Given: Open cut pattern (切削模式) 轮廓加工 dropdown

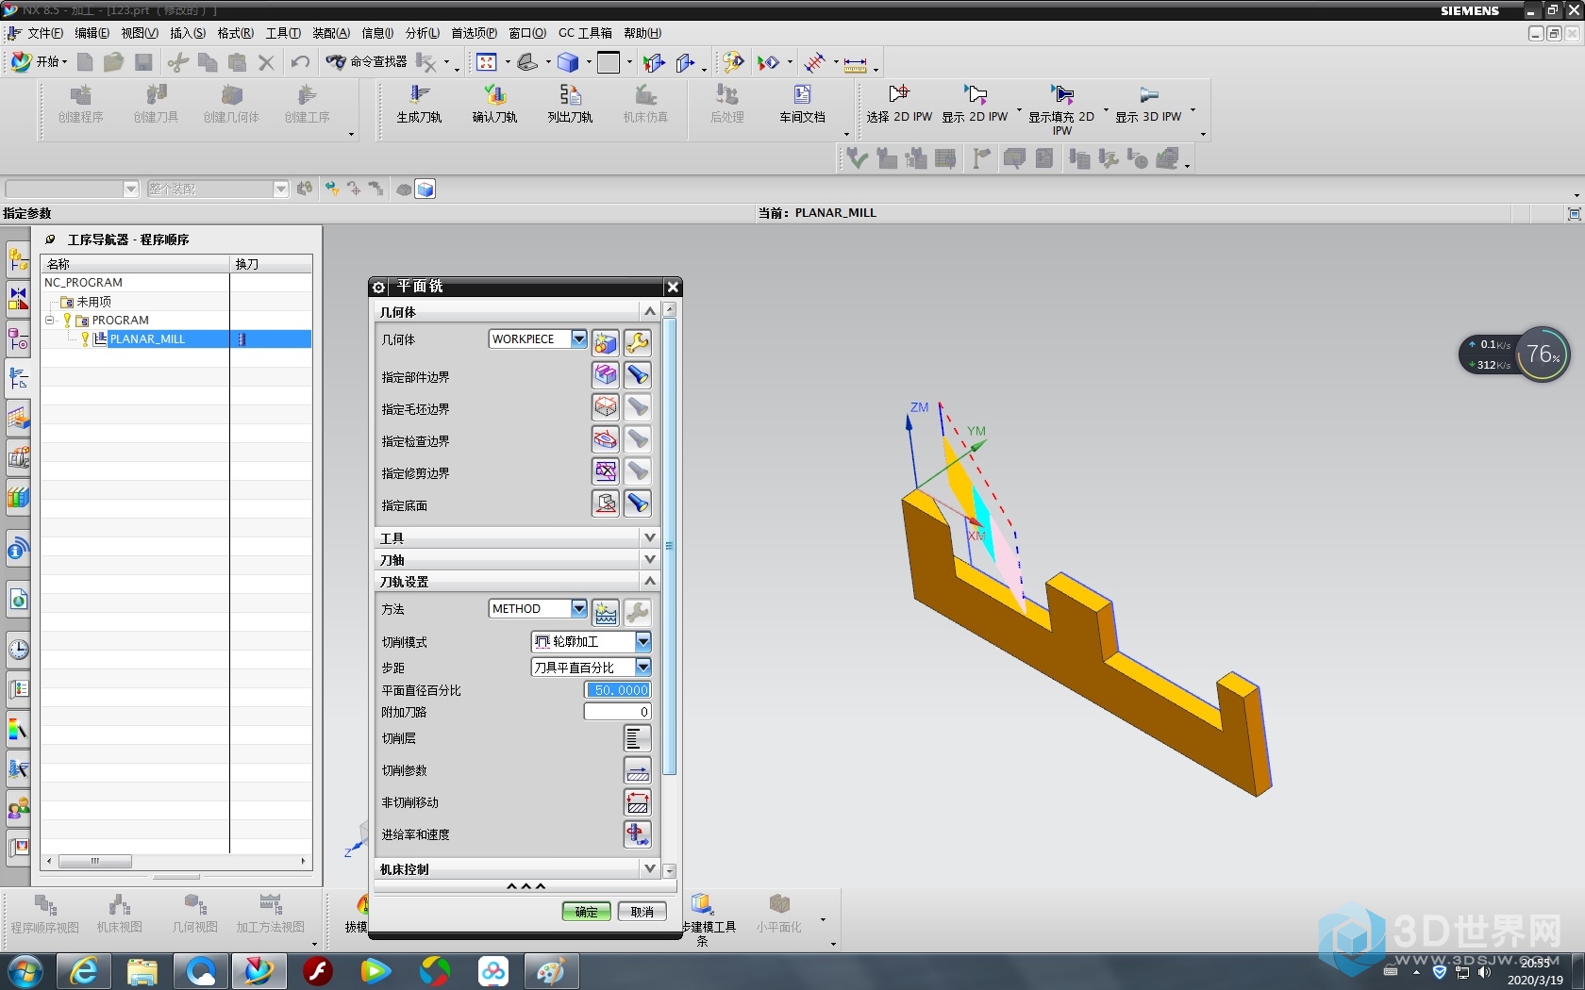Looking at the screenshot, I should click(x=642, y=641).
